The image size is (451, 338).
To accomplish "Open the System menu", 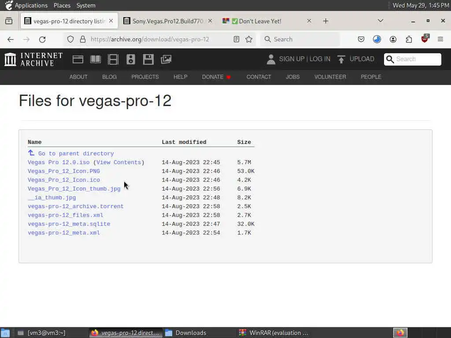I will [86, 5].
